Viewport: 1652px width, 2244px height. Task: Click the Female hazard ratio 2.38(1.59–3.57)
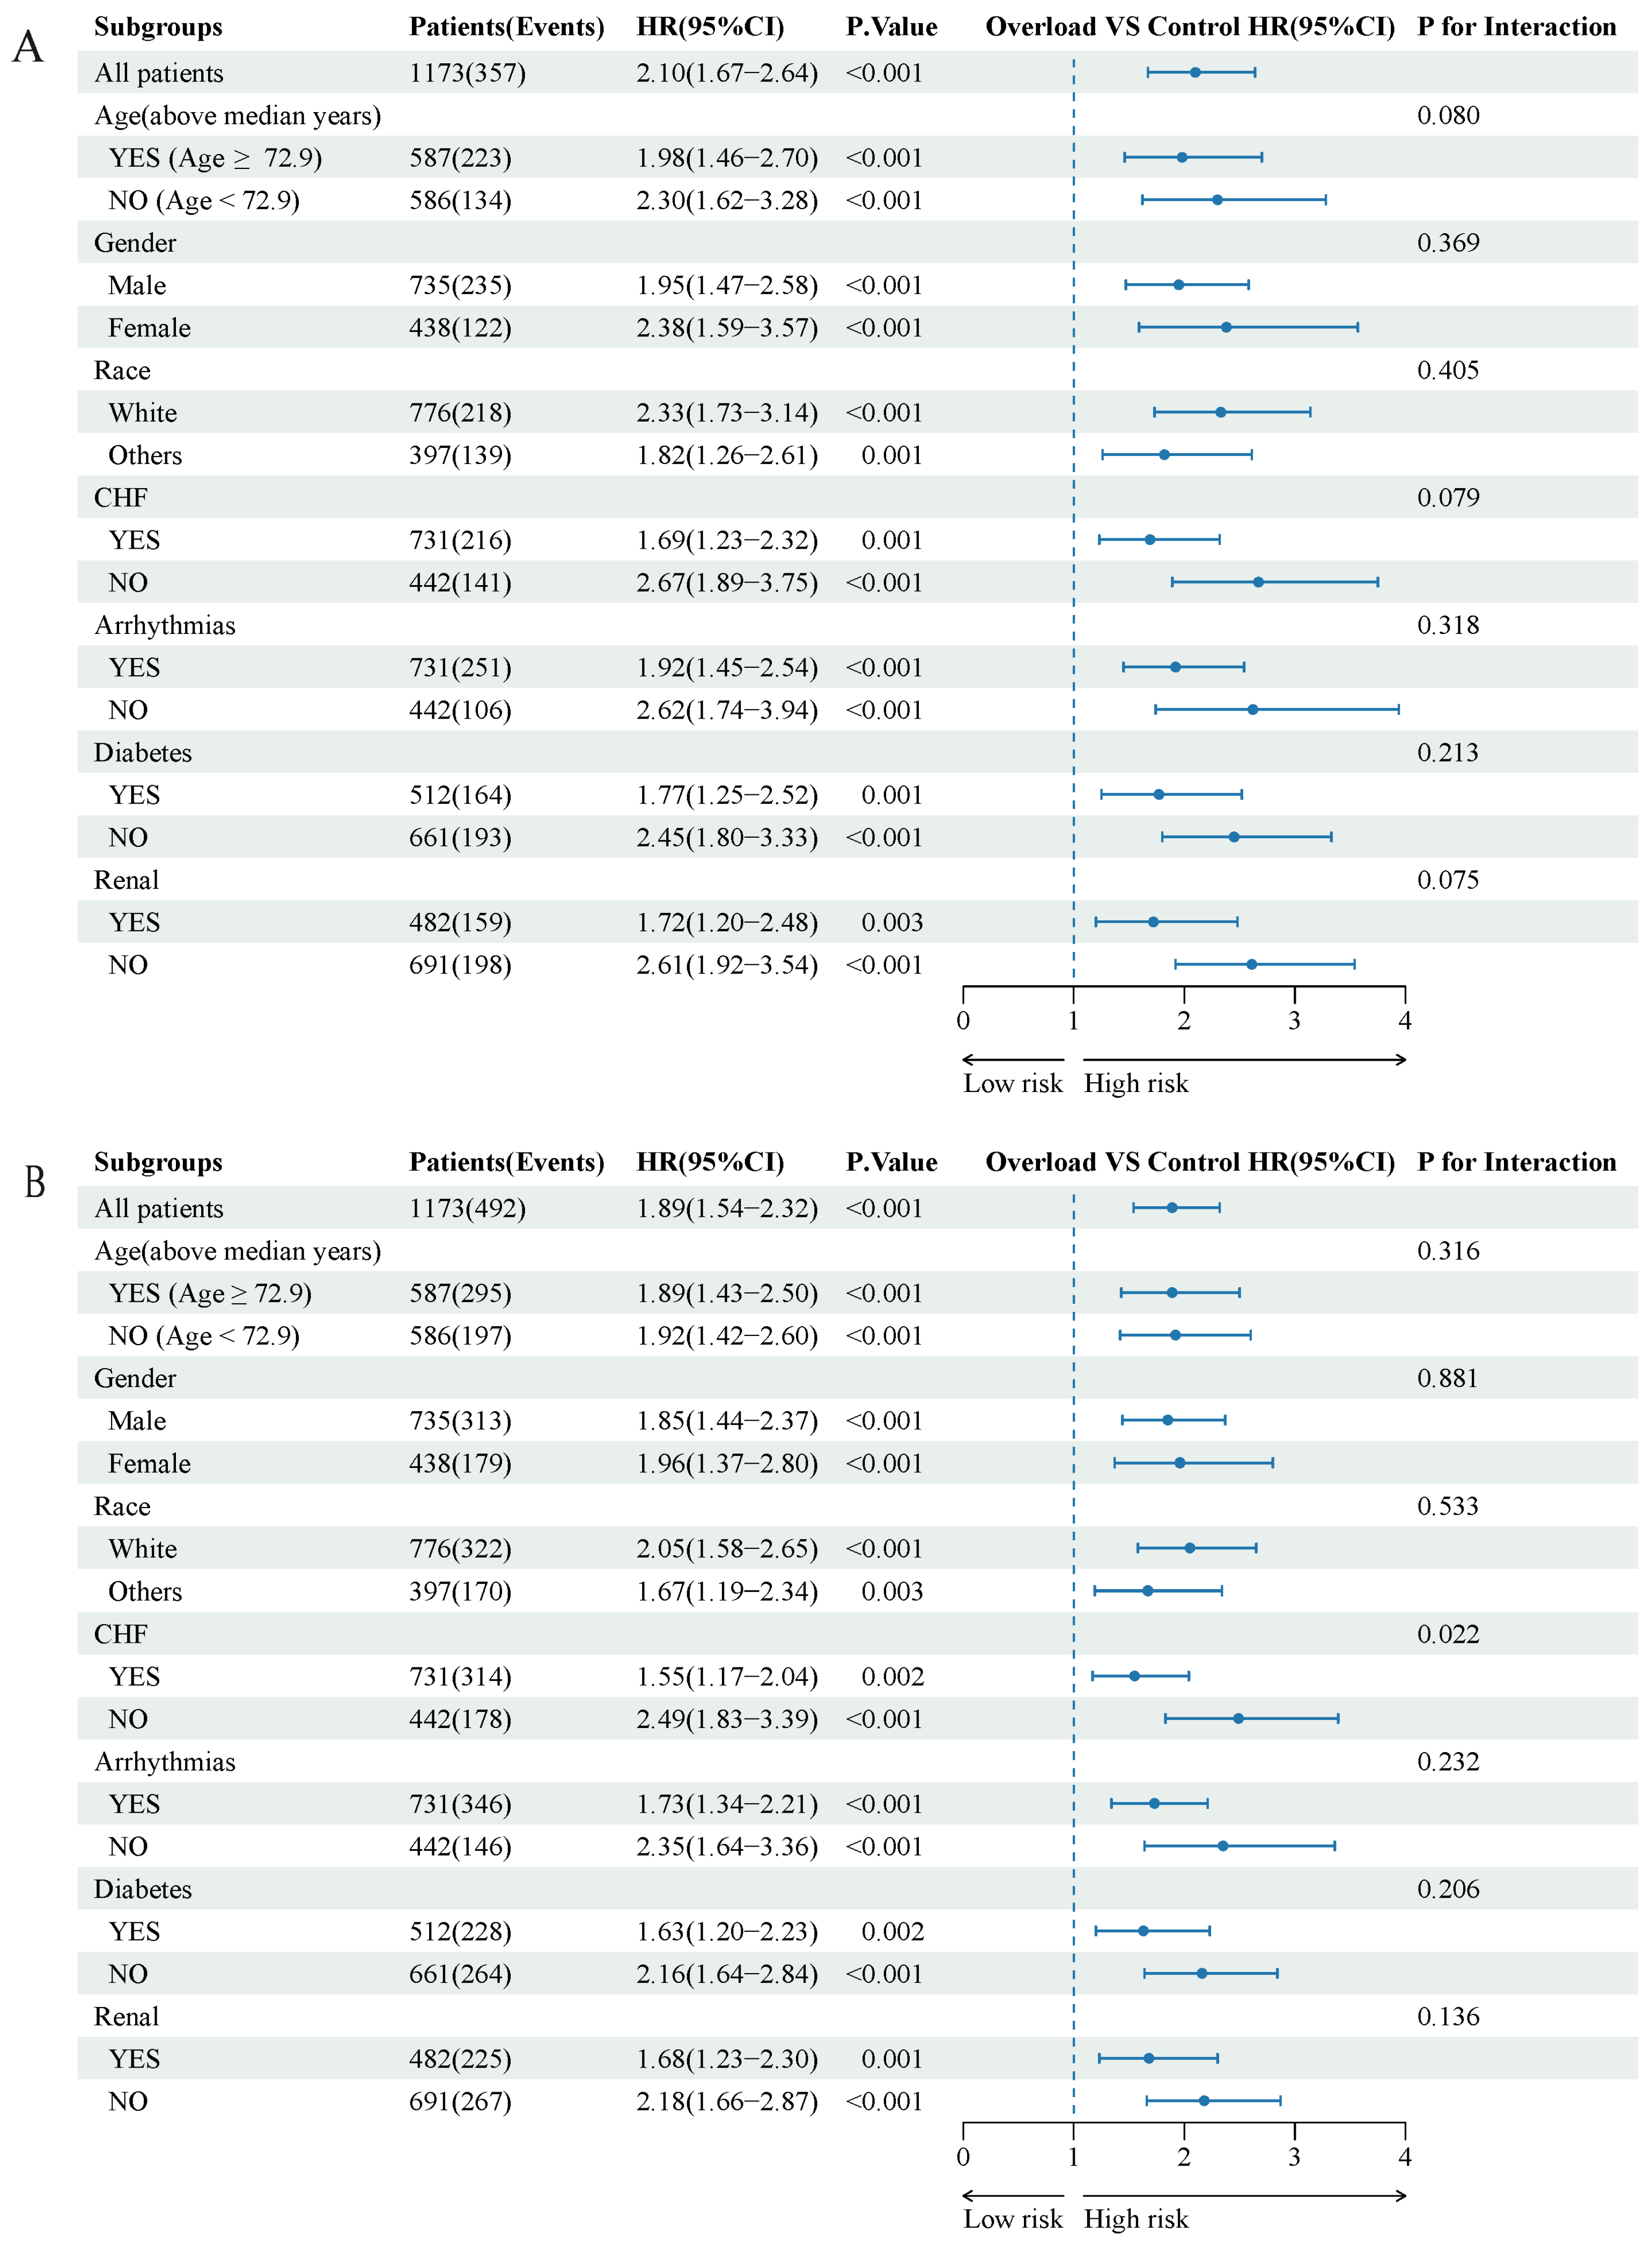tap(727, 328)
